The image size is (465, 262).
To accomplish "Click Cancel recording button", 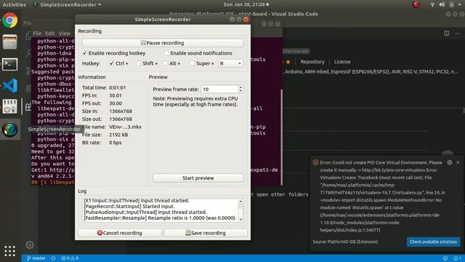I will click(x=119, y=233).
